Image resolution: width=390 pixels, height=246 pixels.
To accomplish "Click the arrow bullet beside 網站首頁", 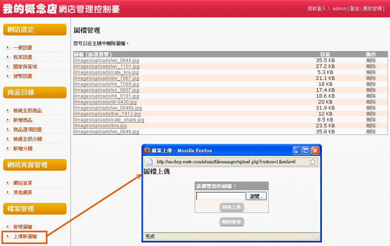I will click(8, 183).
